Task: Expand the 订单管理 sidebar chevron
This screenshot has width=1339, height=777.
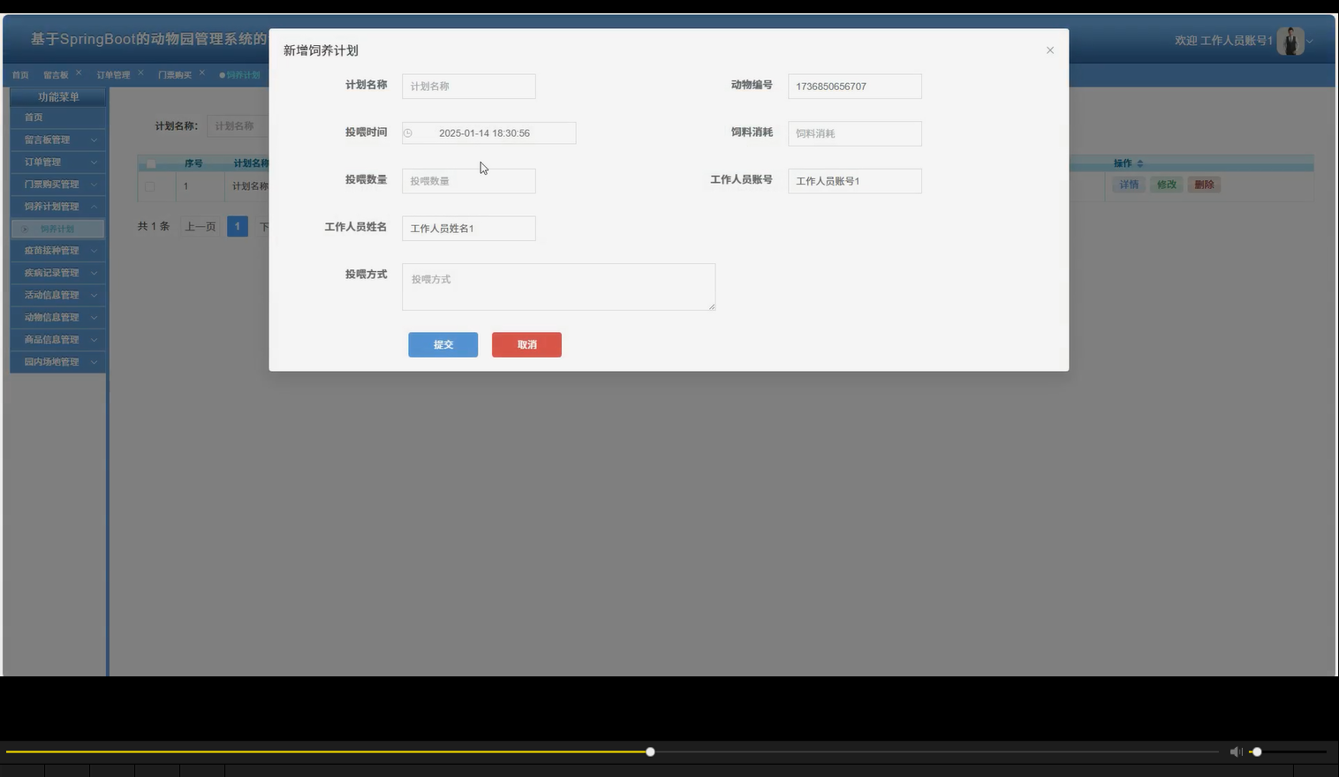Action: 94,162
